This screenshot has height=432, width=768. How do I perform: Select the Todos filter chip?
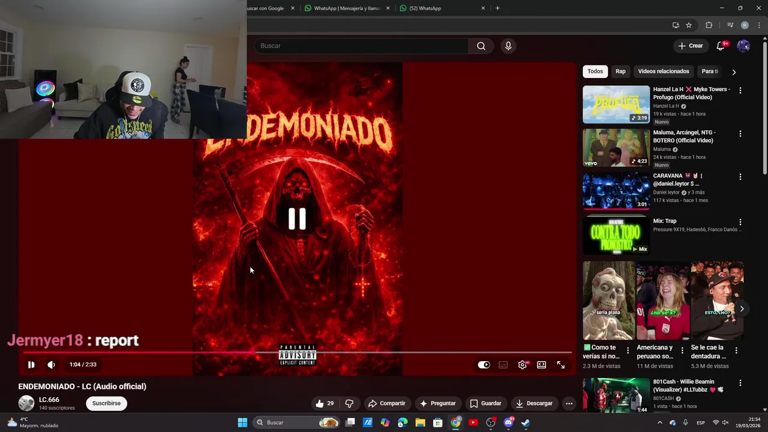tap(595, 71)
